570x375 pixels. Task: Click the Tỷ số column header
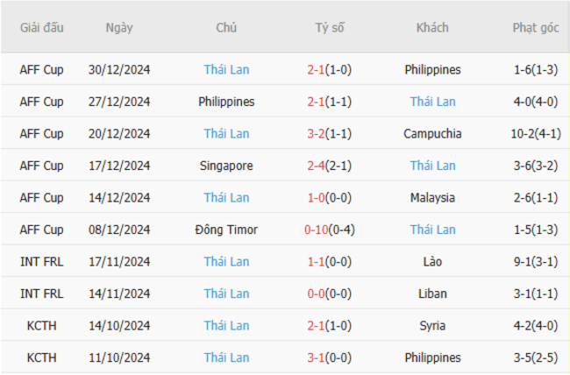(x=330, y=28)
